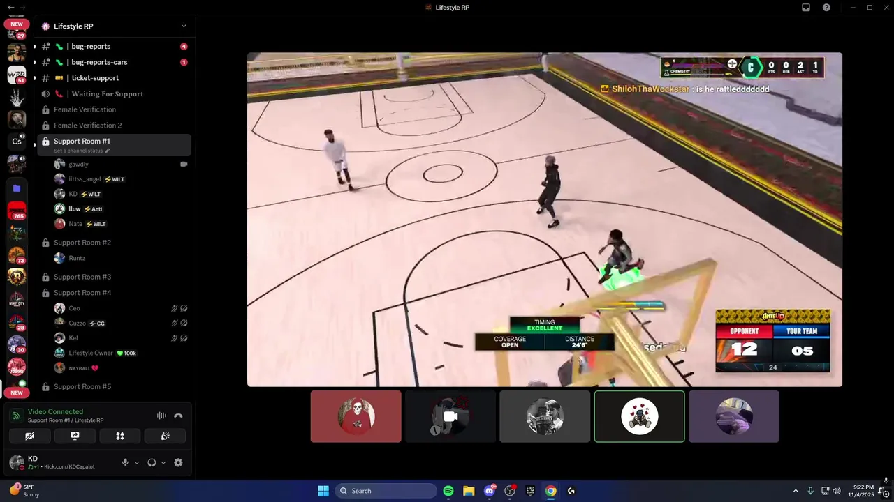The height and width of the screenshot is (502, 894).
Task: Open Spotify from the taskbar
Action: click(448, 491)
